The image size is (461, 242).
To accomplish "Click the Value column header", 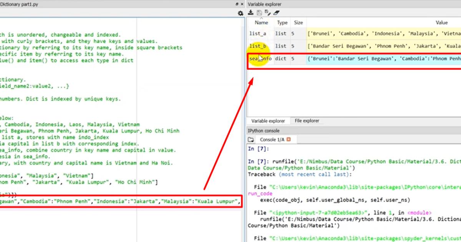I will tap(441, 23).
